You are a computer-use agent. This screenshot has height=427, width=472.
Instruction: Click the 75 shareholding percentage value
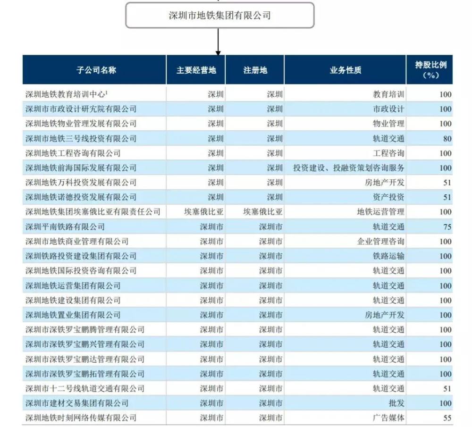[x=447, y=227]
